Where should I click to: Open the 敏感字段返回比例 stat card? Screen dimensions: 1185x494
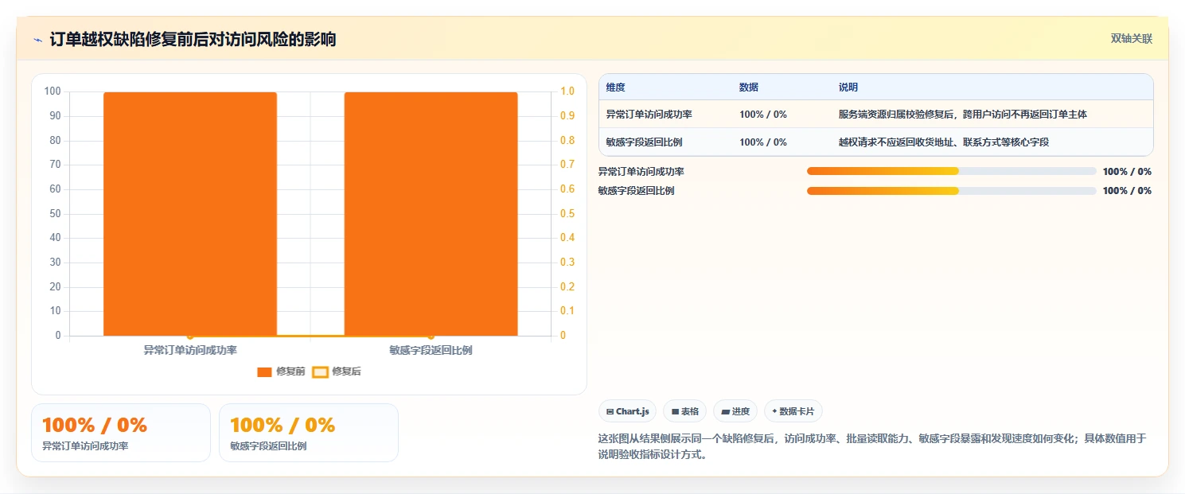[x=309, y=433]
